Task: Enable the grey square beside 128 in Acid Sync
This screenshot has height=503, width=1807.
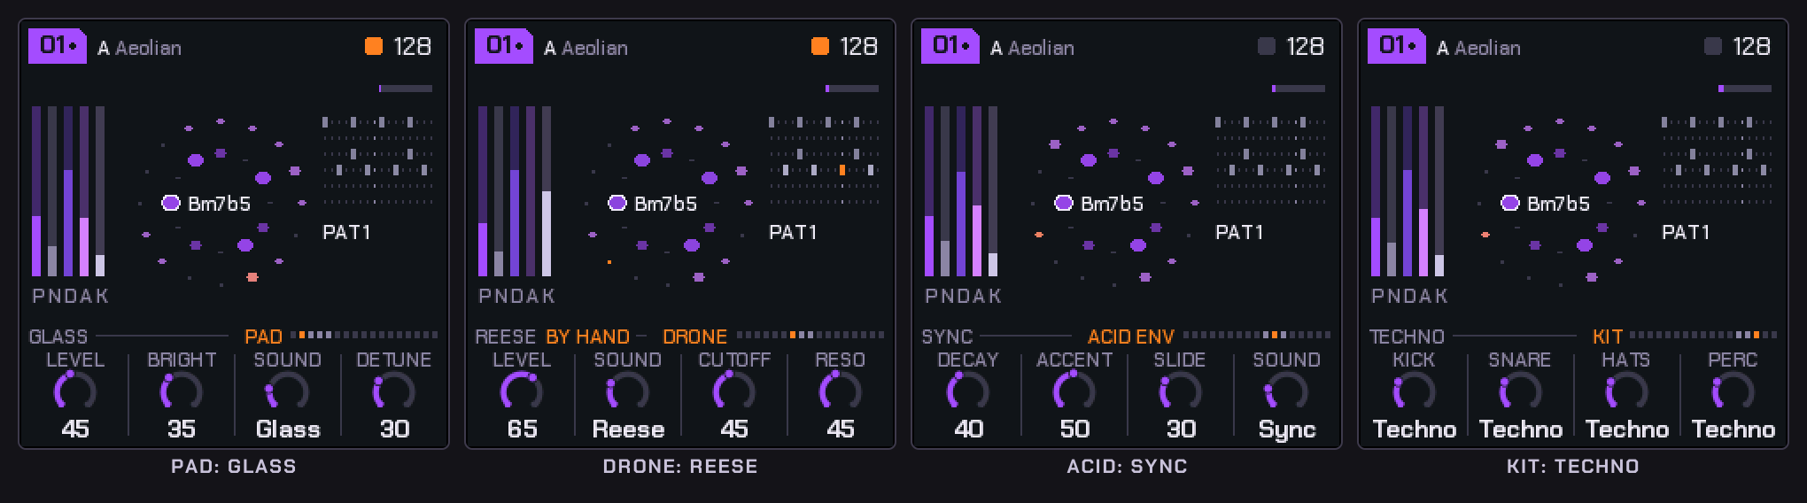Action: 1267,46
